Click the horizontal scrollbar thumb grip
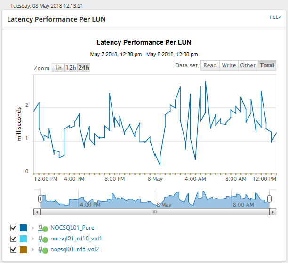The width and height of the screenshot is (288, 263). click(155, 212)
